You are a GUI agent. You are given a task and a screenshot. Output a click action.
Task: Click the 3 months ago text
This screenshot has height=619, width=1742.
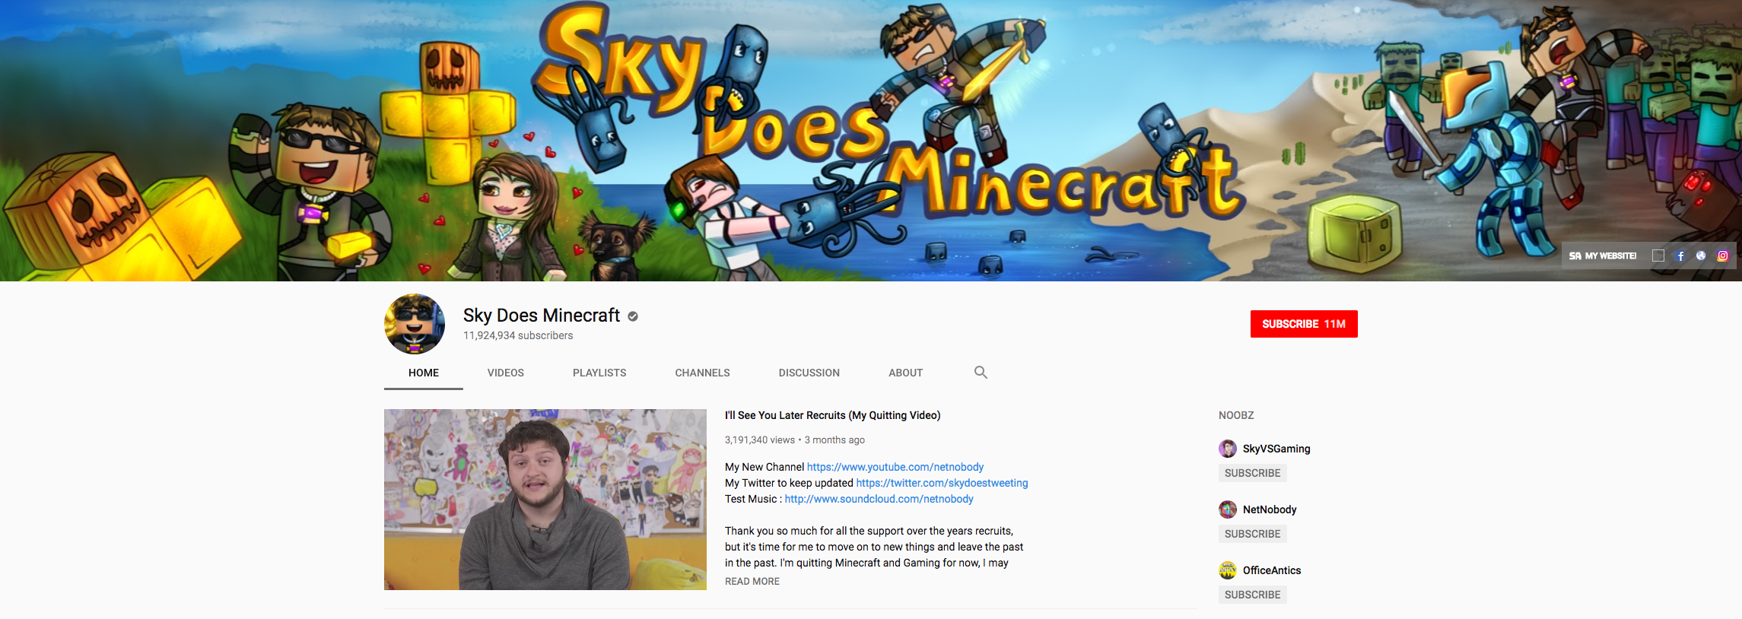834,440
